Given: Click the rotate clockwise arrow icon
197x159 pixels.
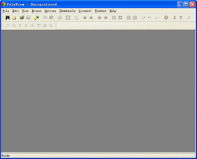Looking at the screenshot, I should (143, 18).
